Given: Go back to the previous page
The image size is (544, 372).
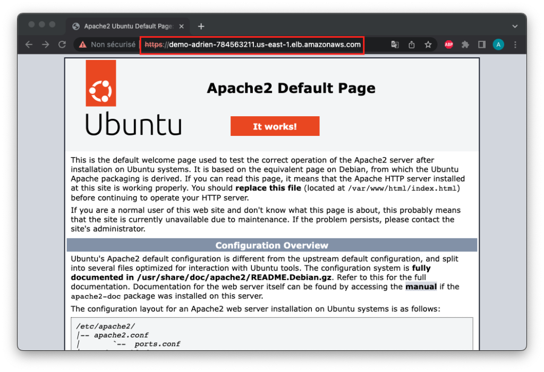Looking at the screenshot, I should point(29,45).
